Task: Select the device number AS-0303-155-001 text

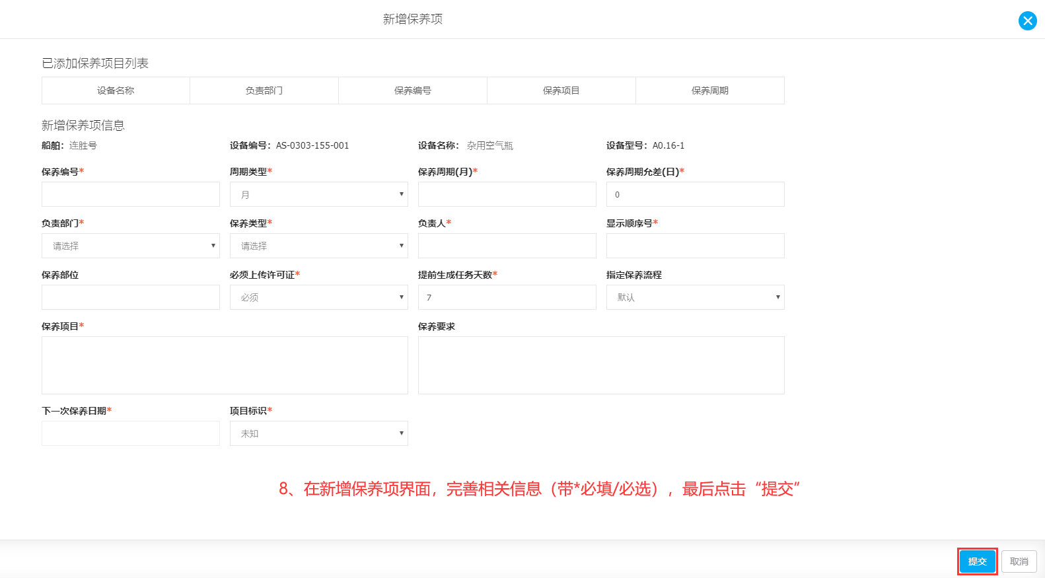Action: click(312, 145)
